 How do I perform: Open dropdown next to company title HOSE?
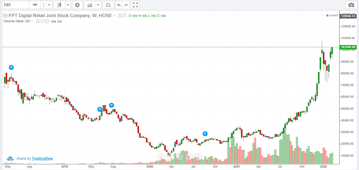(x=114, y=16)
